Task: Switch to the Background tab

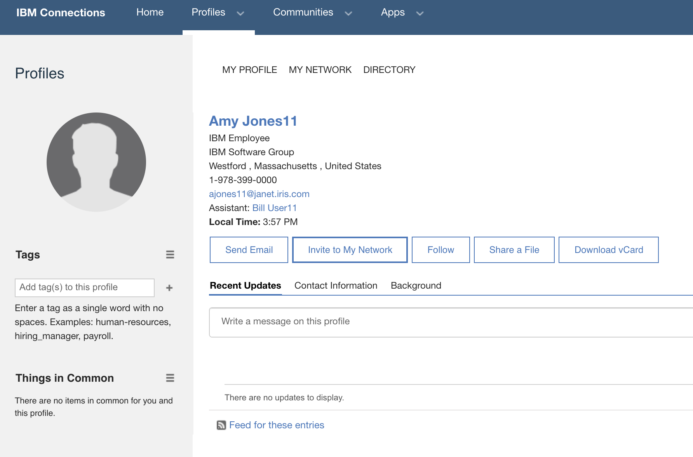Action: 416,286
